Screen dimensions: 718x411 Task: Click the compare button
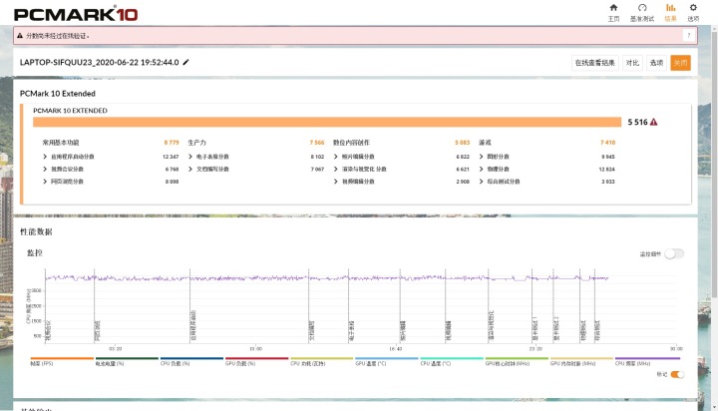pyautogui.click(x=632, y=63)
